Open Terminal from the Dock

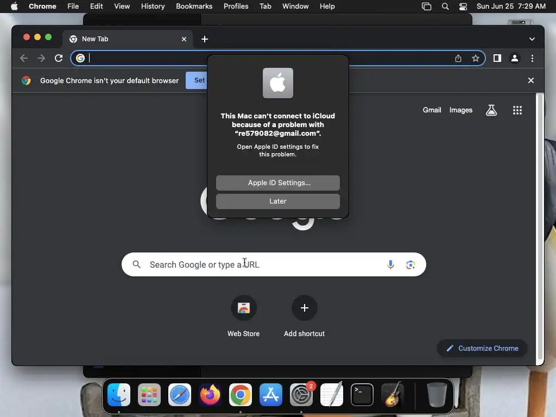click(x=362, y=395)
